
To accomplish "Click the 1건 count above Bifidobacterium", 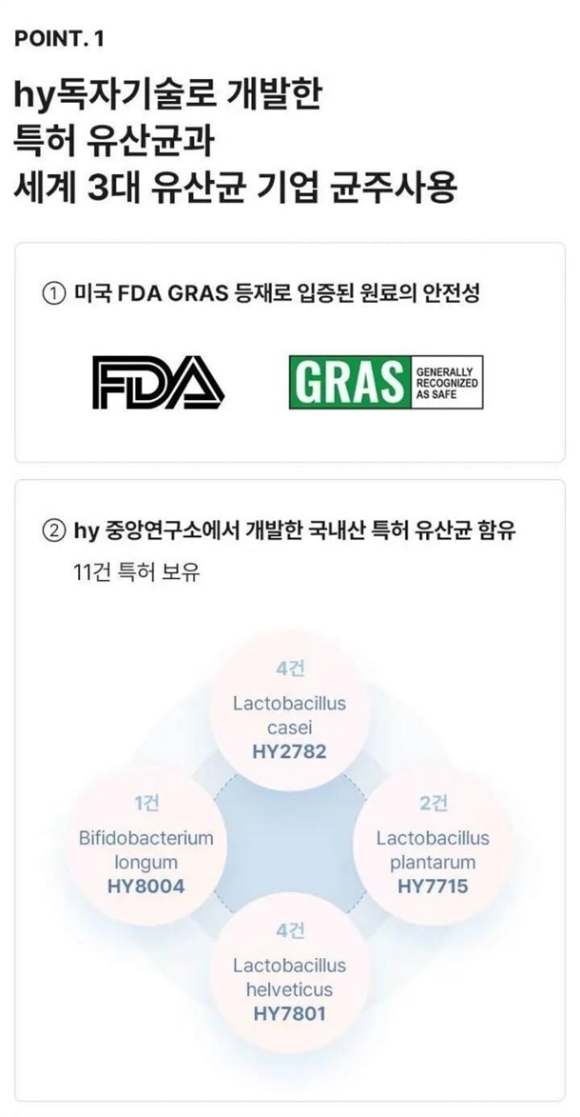I will tap(145, 804).
